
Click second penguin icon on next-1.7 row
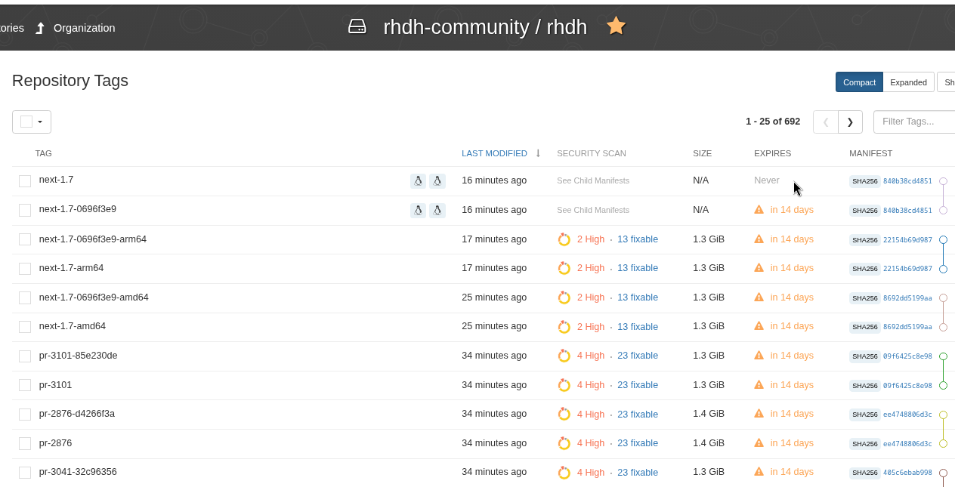[x=437, y=181]
